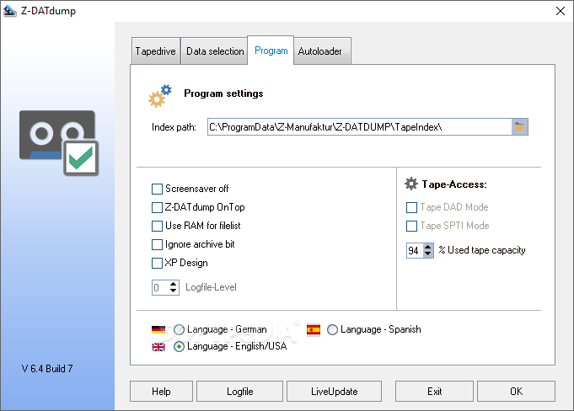This screenshot has width=574, height=411.
Task: Decrease the Logfile-Level value
Action: 174,291
